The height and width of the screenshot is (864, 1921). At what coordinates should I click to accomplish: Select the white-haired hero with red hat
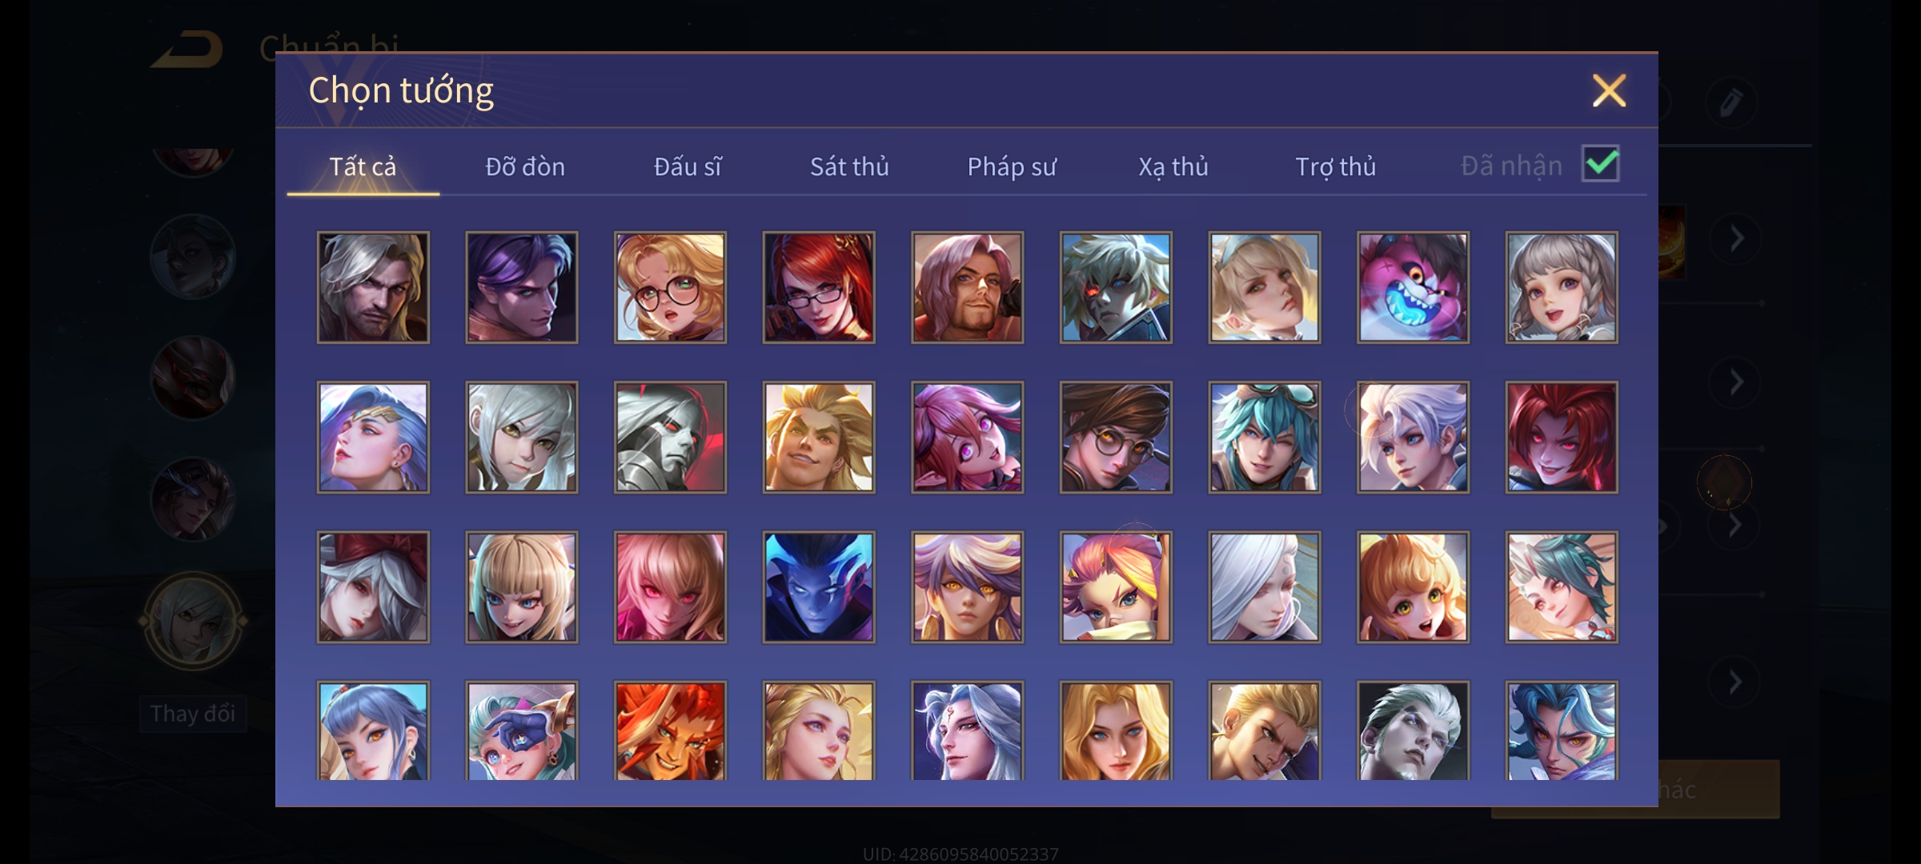click(373, 586)
